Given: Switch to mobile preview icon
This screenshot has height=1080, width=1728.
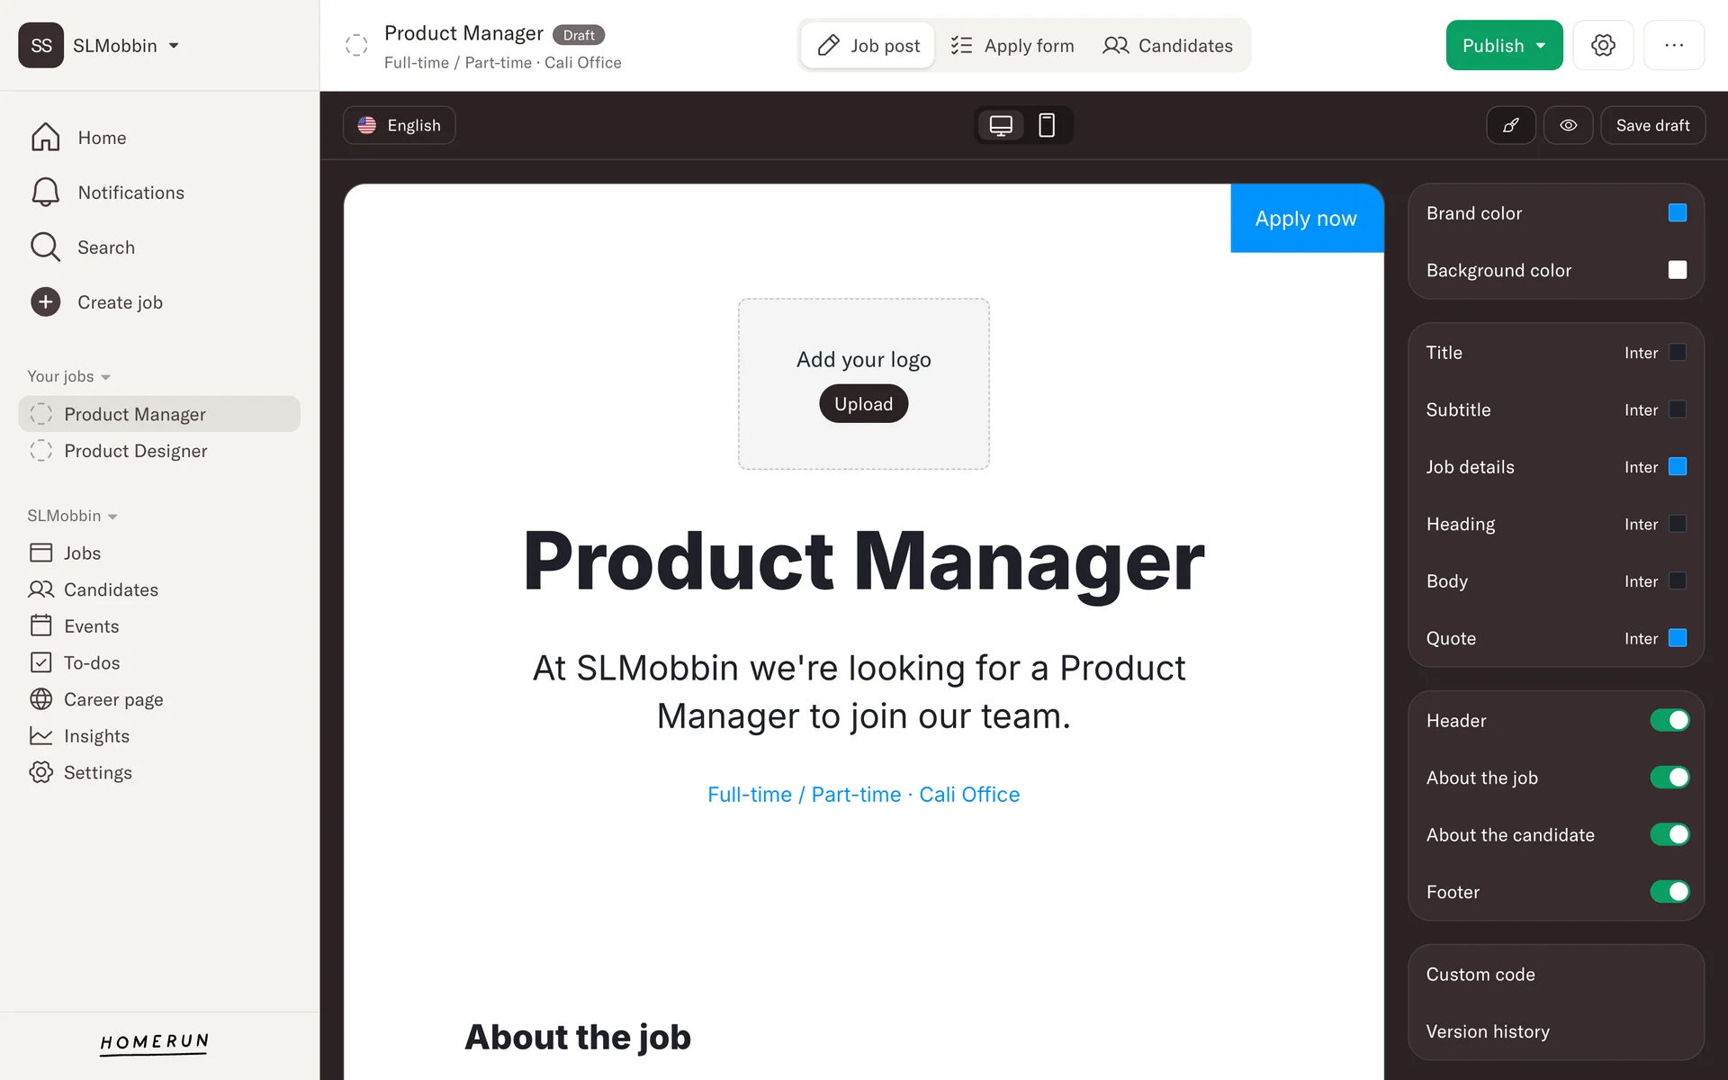Looking at the screenshot, I should click(1047, 125).
